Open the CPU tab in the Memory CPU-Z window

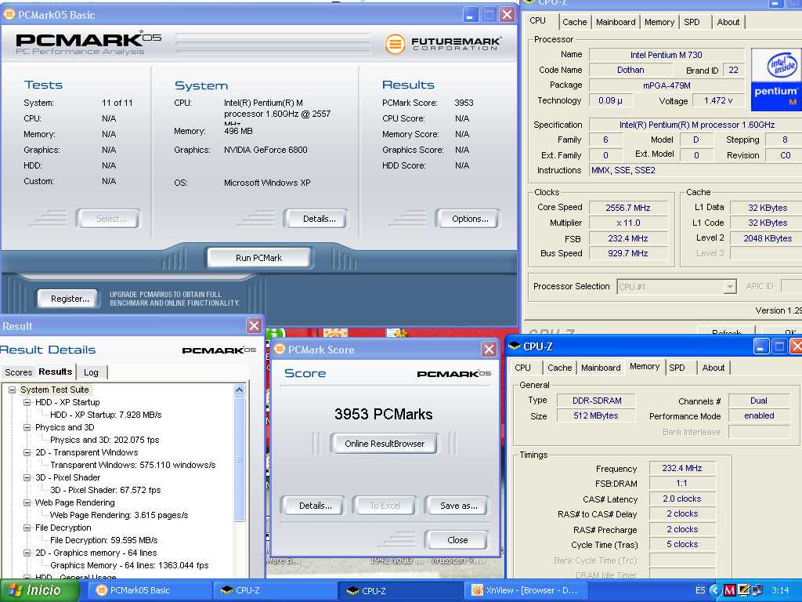tap(522, 368)
